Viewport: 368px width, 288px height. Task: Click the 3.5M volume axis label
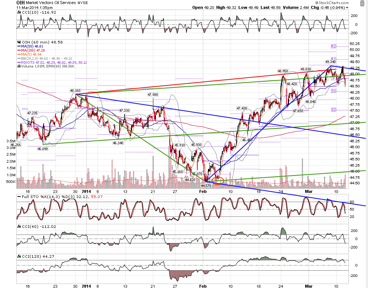pos(11,141)
